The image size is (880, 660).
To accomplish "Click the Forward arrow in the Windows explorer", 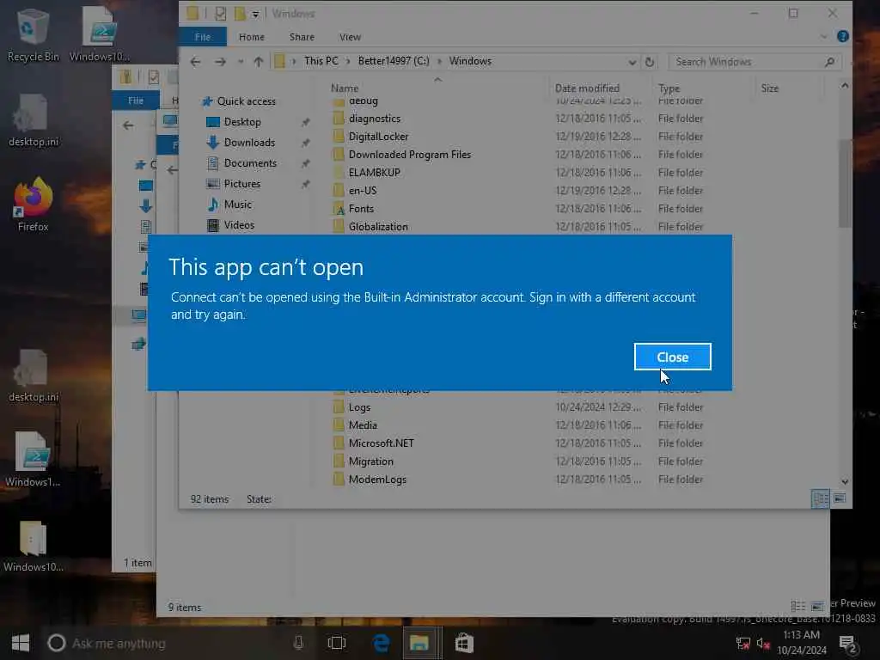I will pyautogui.click(x=220, y=62).
